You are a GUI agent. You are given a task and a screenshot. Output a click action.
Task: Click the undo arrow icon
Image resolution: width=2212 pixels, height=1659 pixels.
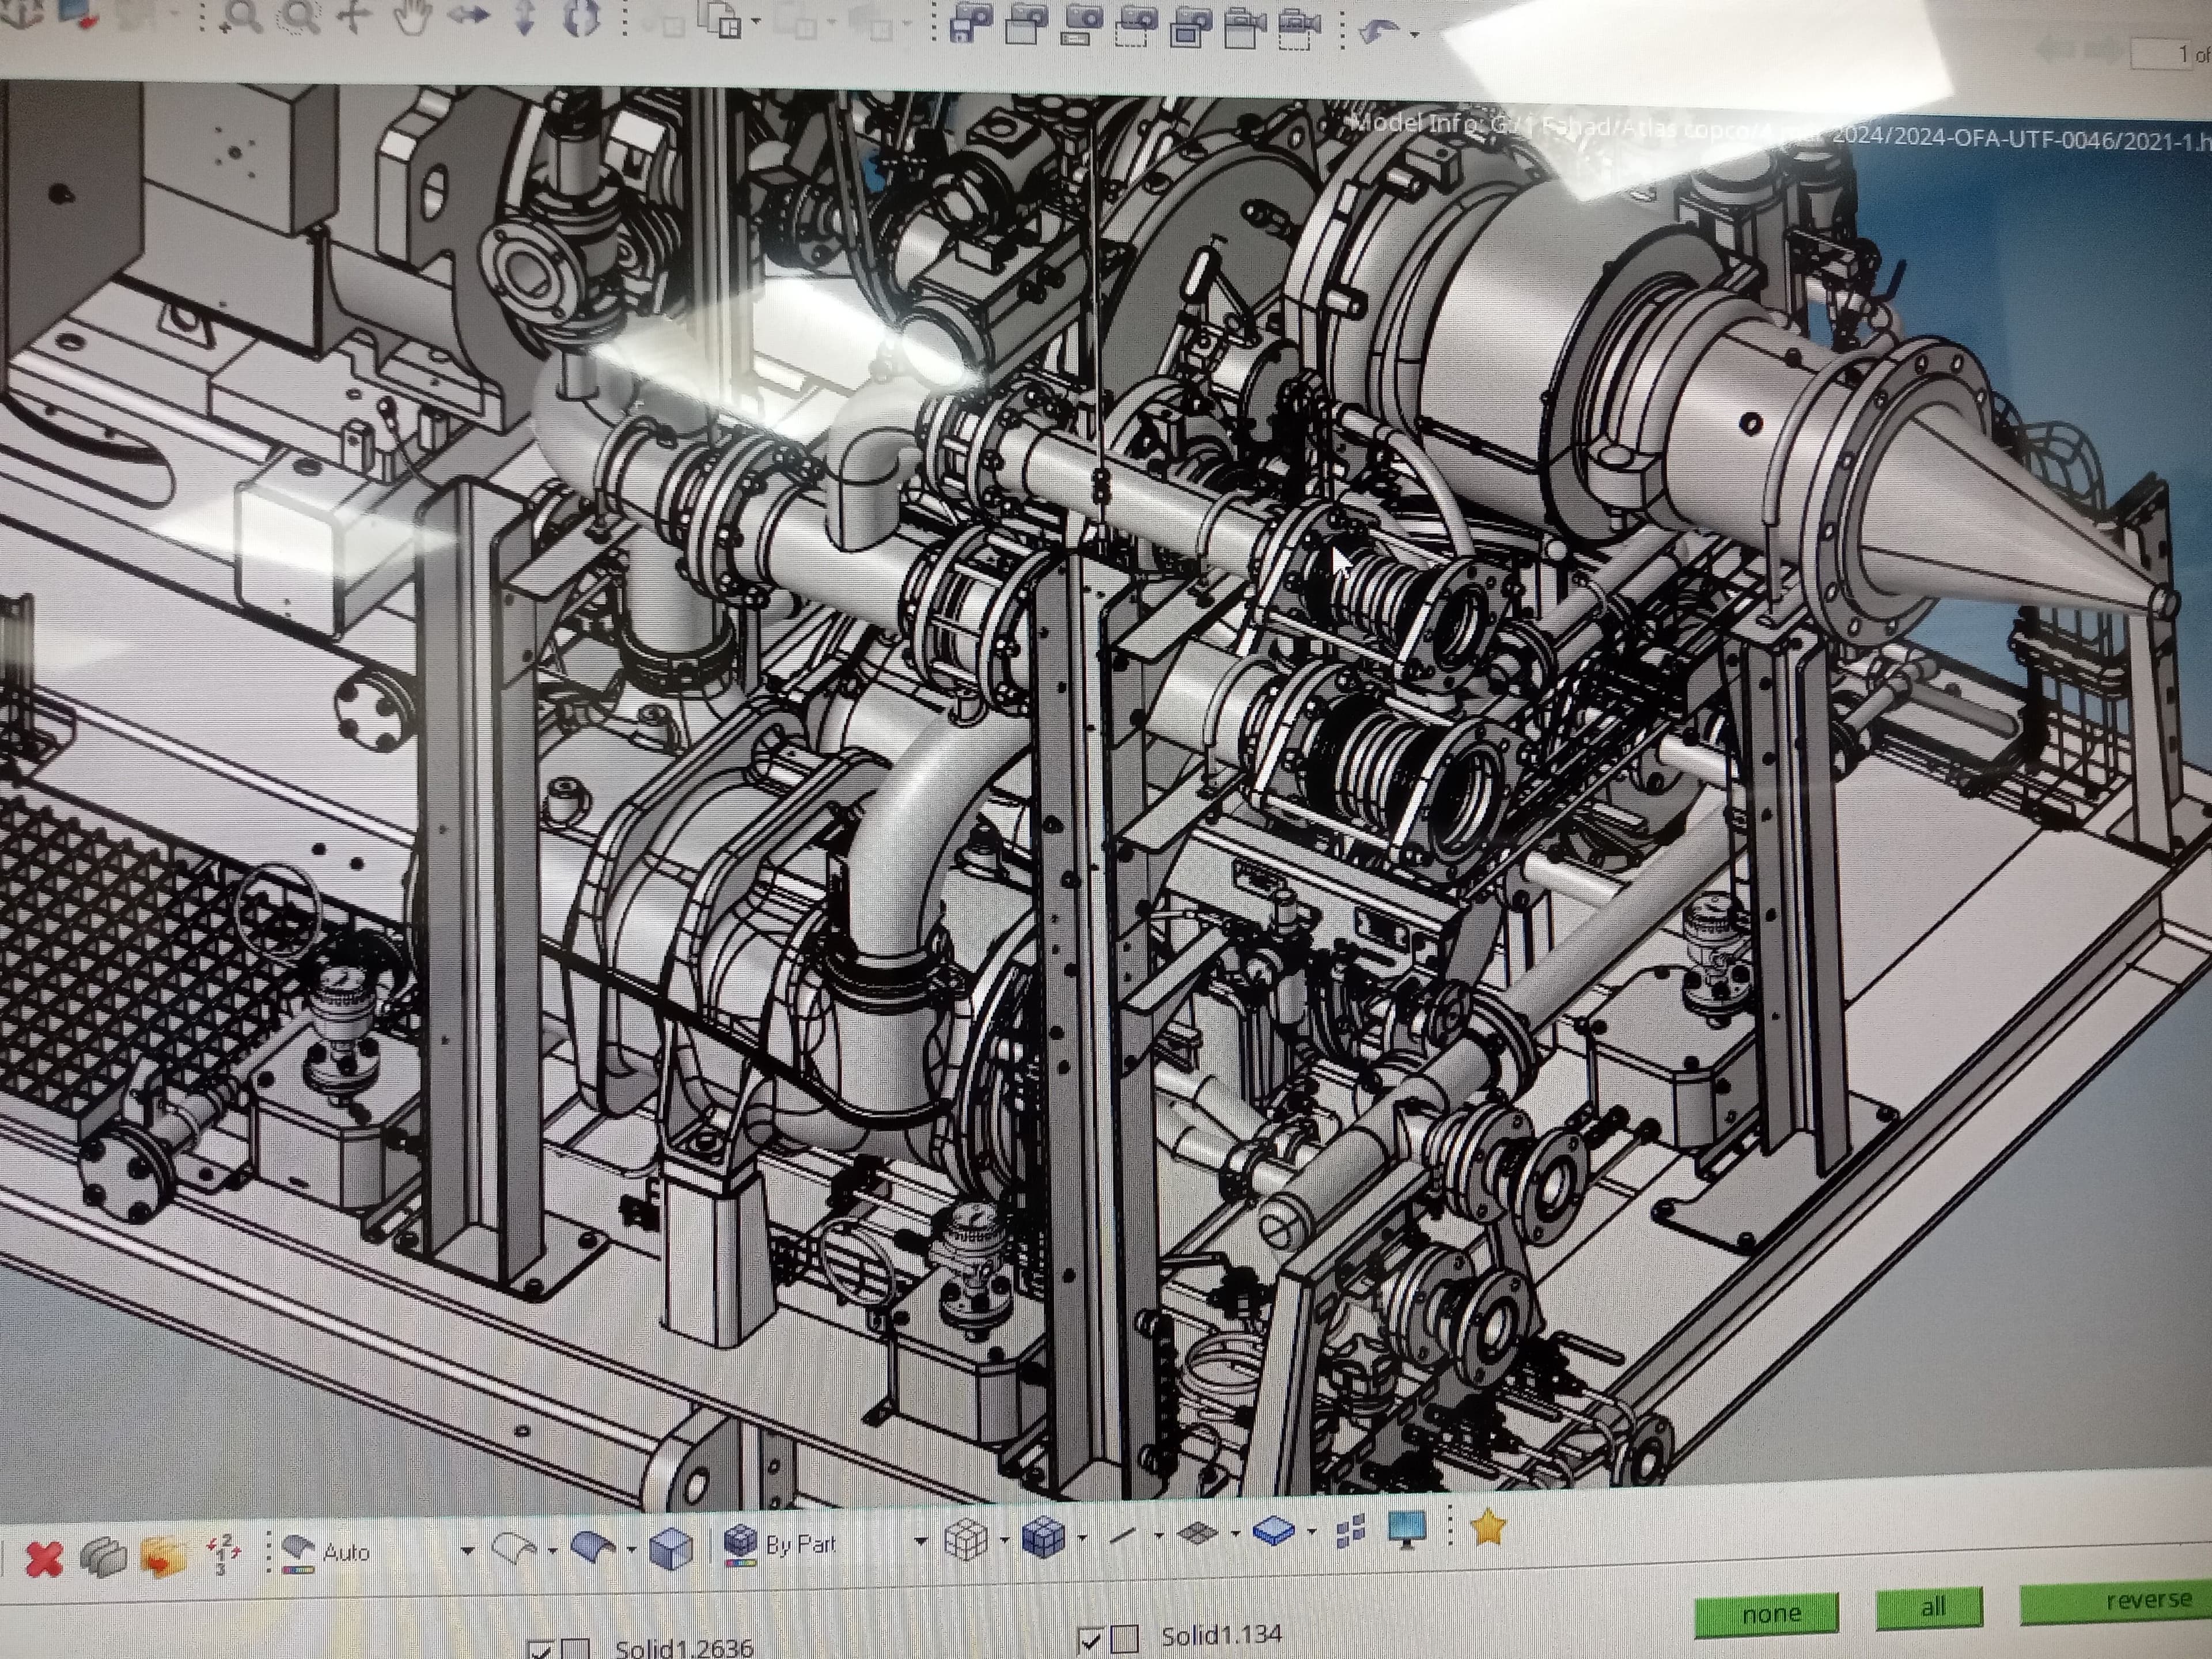click(1381, 32)
